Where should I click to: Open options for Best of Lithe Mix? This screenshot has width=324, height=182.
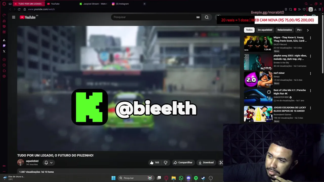click(x=310, y=90)
